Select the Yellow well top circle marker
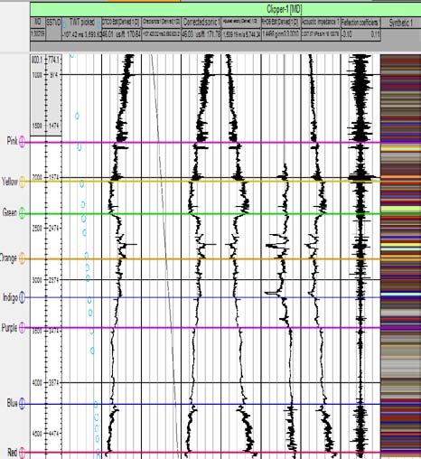 [x=23, y=183]
